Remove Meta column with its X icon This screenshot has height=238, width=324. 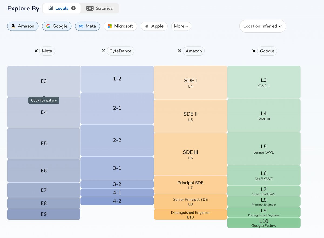[x=36, y=51]
